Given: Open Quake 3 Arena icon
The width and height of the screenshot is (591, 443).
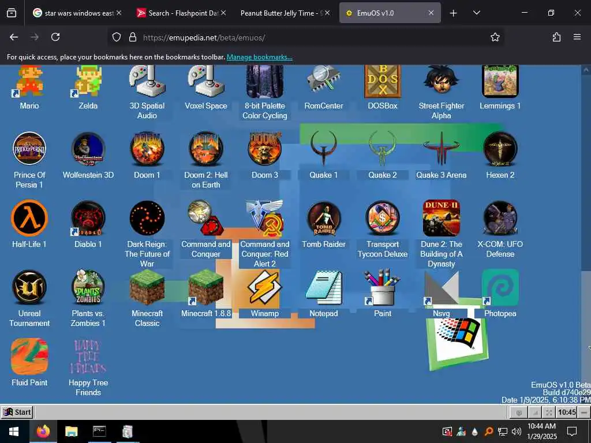Looking at the screenshot, I should tap(442, 149).
